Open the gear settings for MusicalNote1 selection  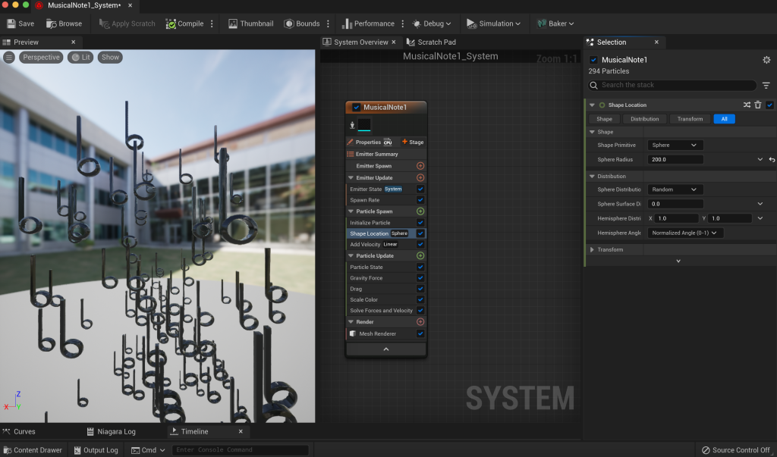coord(766,60)
